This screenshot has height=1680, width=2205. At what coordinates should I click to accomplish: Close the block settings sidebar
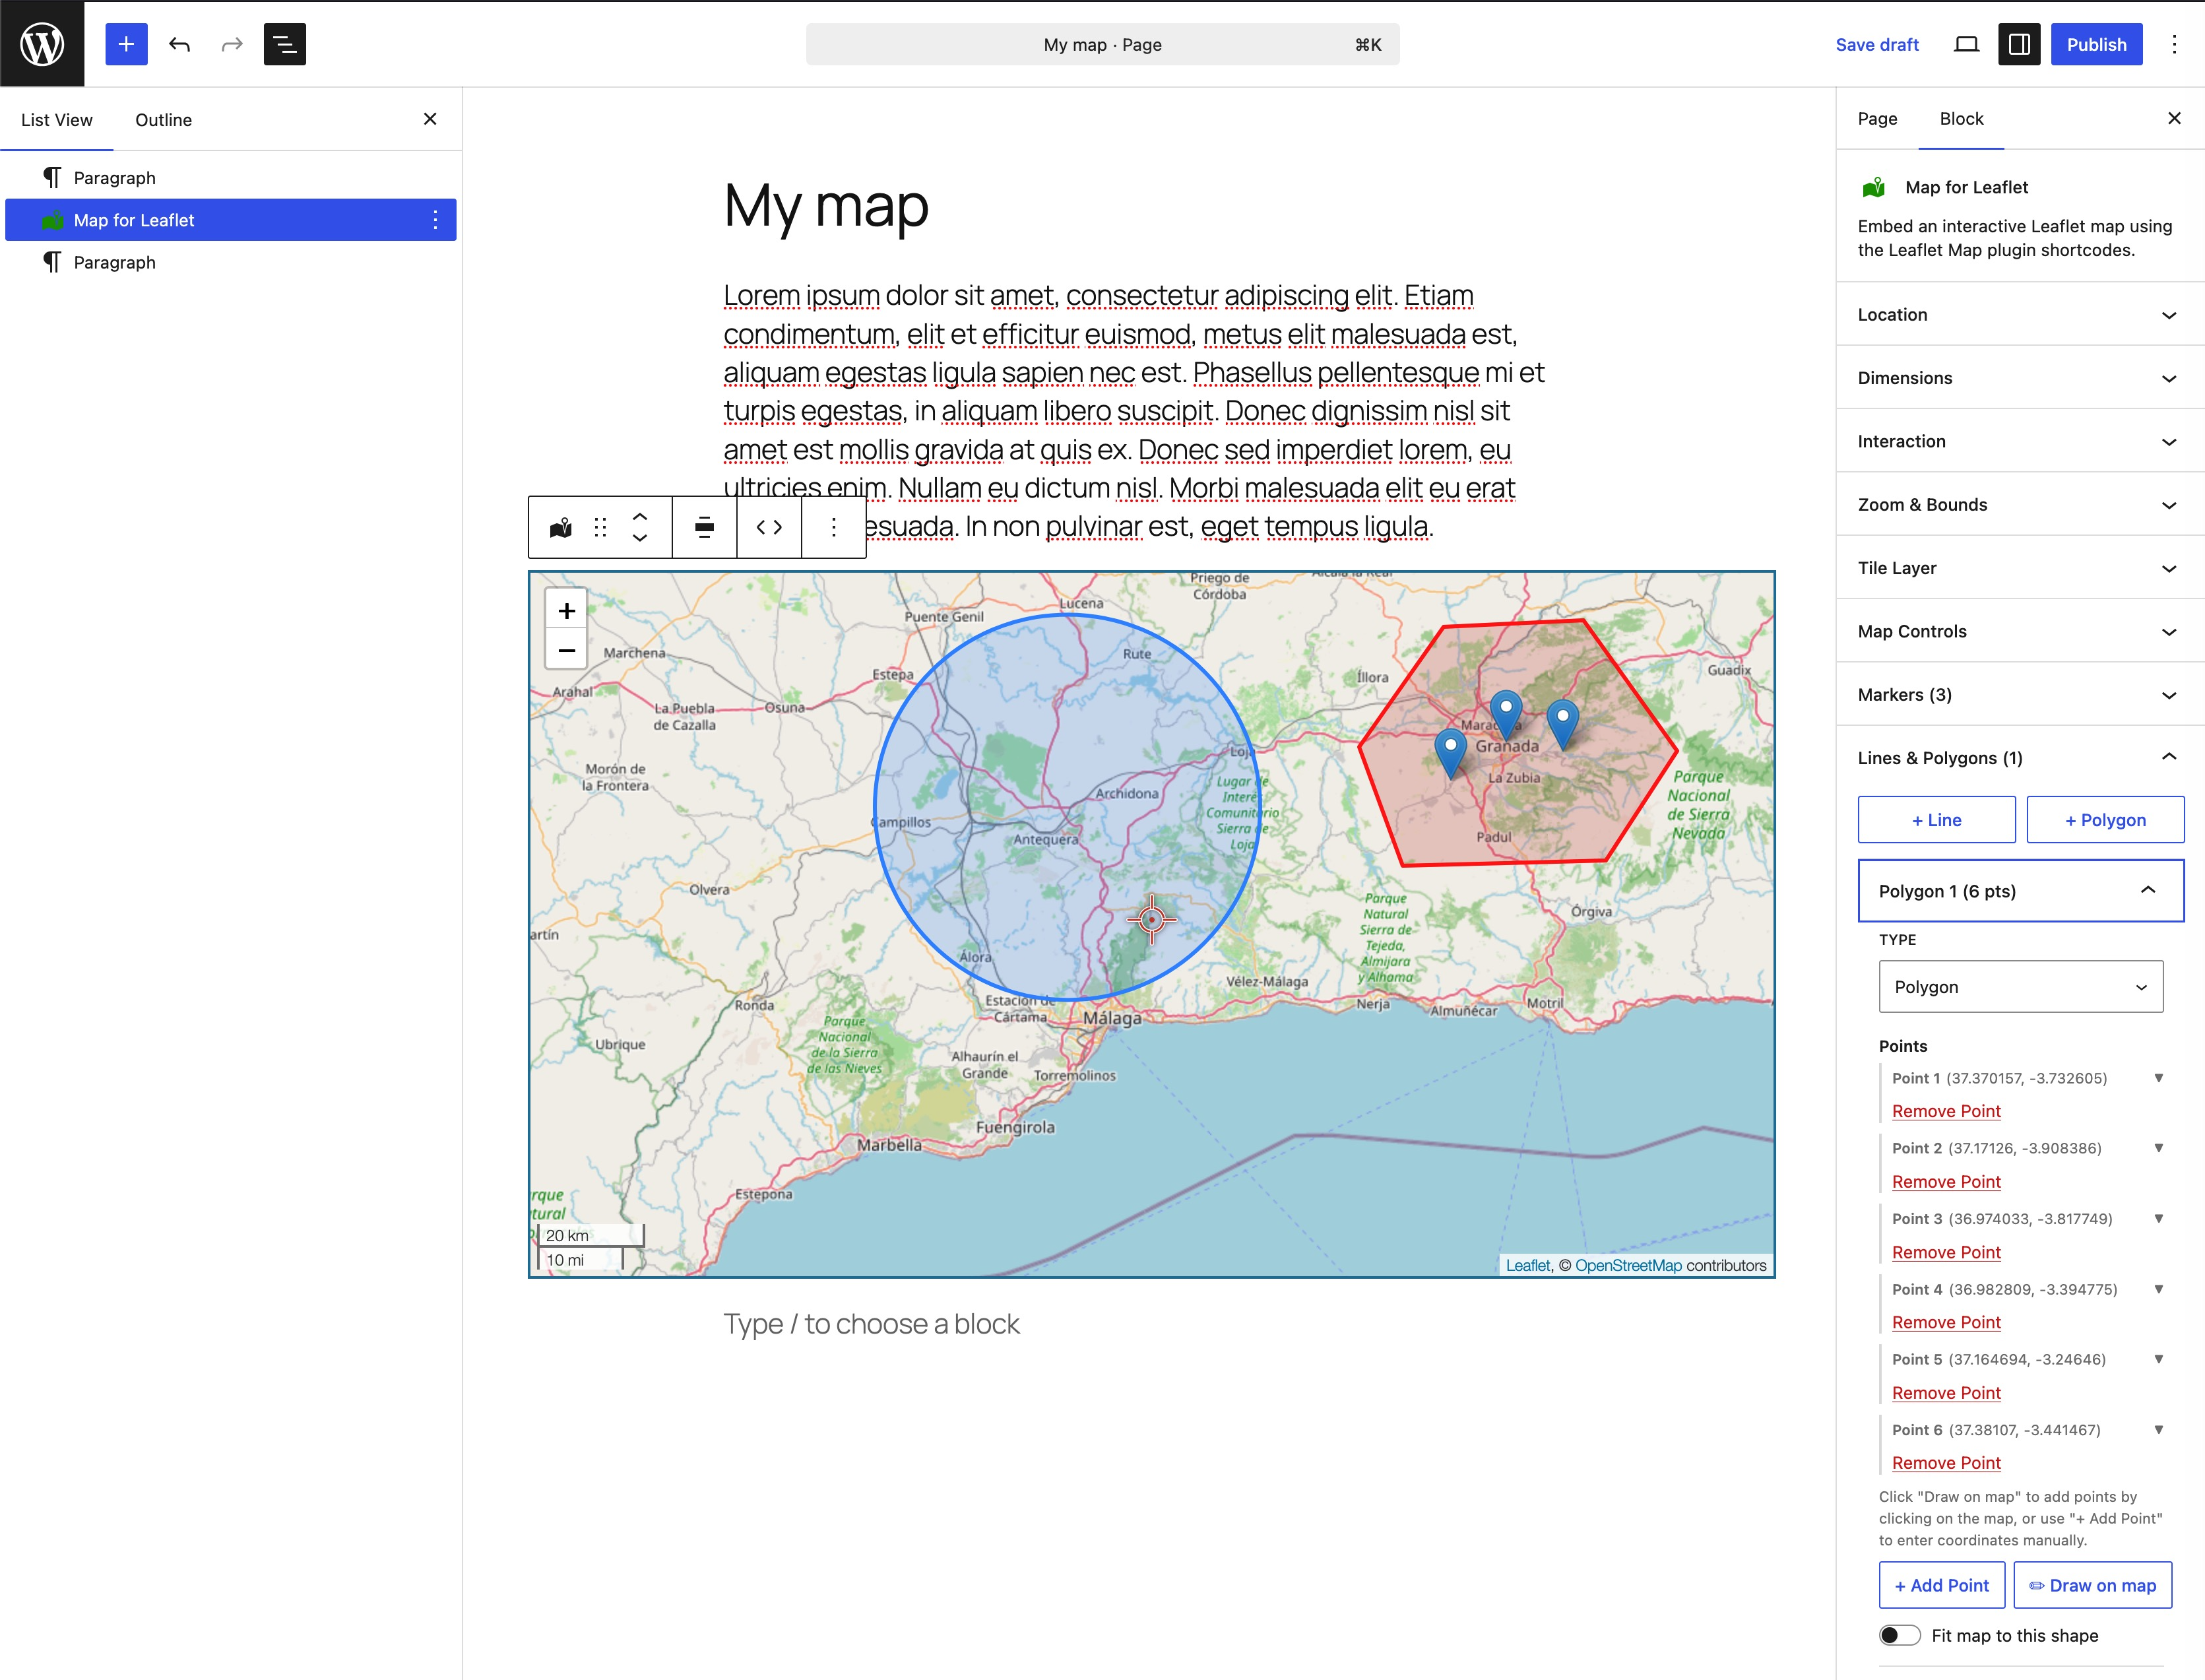click(x=2174, y=118)
